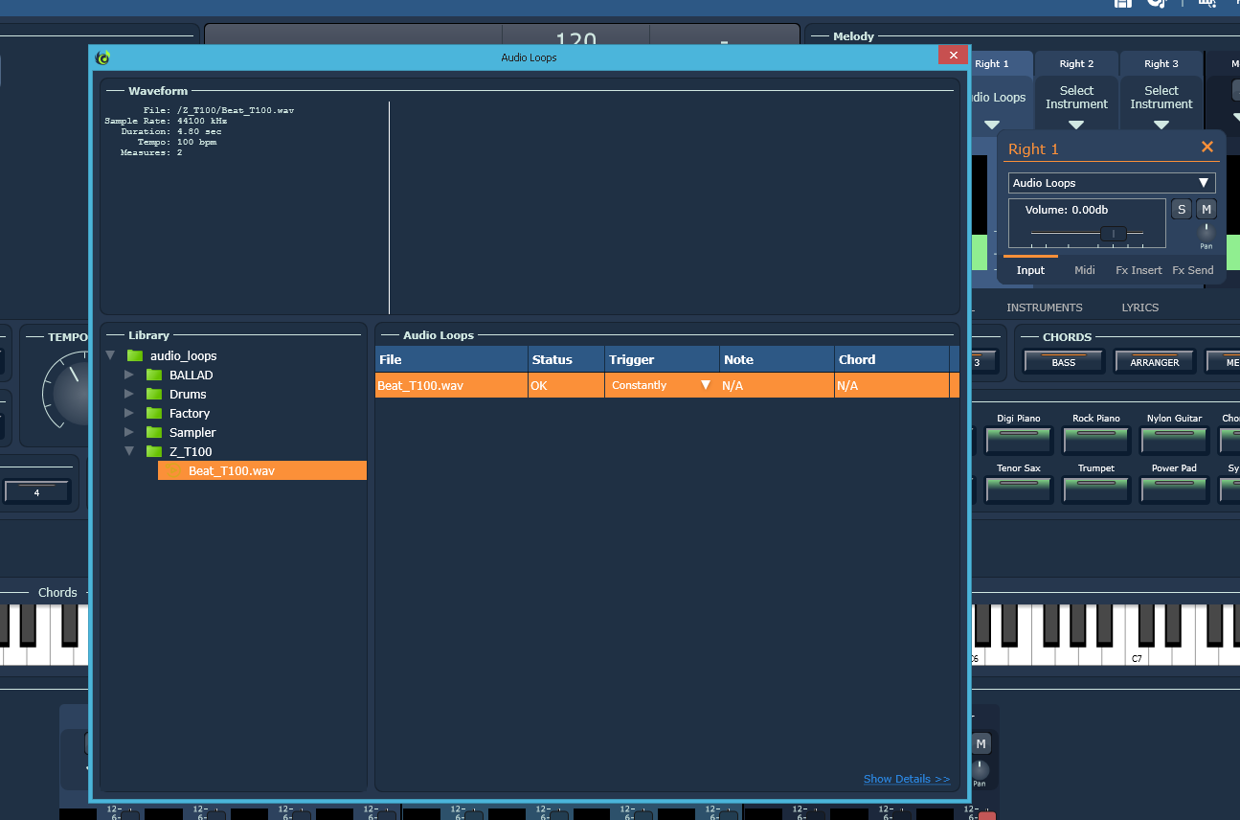1240x820 pixels.
Task: Toggle the ARRANGER chord button
Action: [1155, 361]
